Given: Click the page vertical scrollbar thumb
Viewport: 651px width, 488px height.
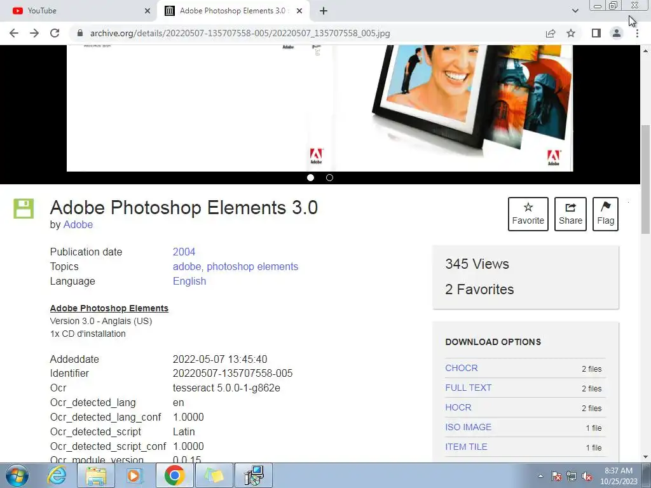Looking at the screenshot, I should (x=645, y=179).
